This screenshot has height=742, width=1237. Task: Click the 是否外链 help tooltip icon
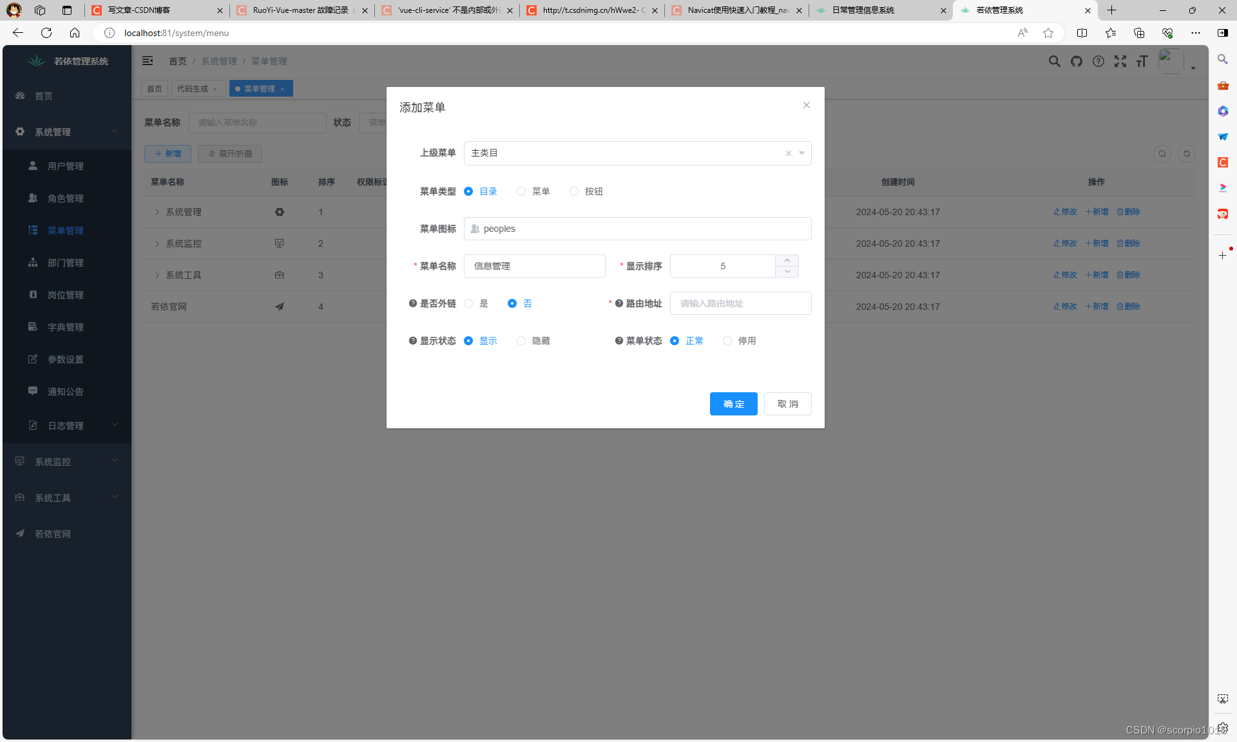[413, 303]
